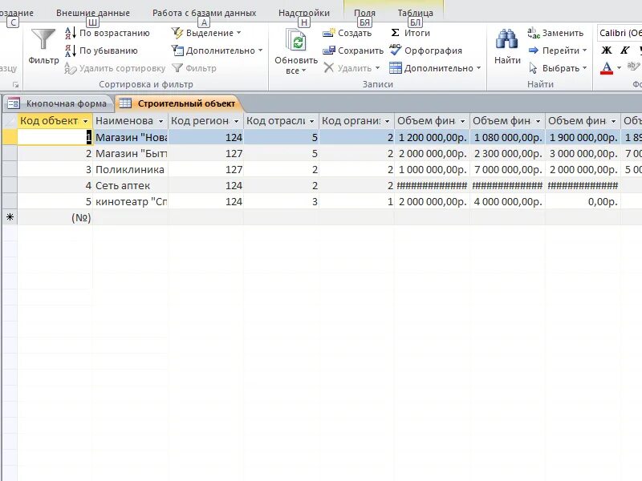Open the Calibri font name box
The image size is (642, 481).
pos(620,33)
